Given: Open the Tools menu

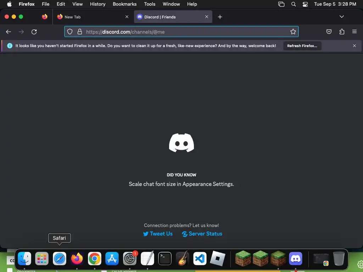Looking at the screenshot, I should click(x=150, y=4).
